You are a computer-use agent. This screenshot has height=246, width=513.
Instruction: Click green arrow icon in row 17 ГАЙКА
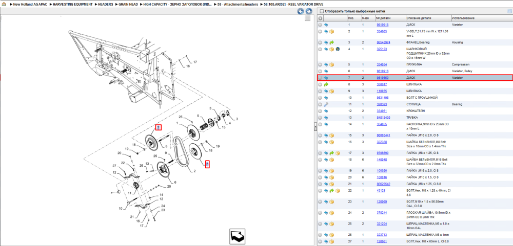(x=331, y=153)
